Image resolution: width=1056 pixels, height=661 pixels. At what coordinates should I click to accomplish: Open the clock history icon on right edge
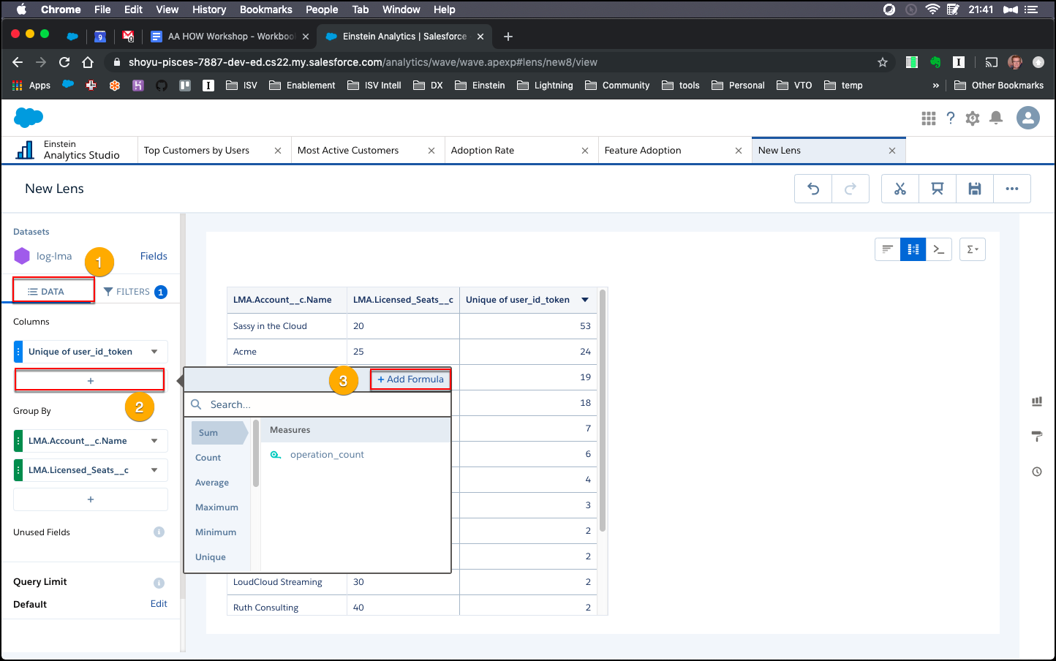click(x=1037, y=472)
